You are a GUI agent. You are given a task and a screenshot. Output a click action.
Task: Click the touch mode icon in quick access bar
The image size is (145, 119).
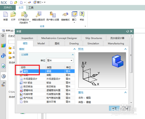29,2
